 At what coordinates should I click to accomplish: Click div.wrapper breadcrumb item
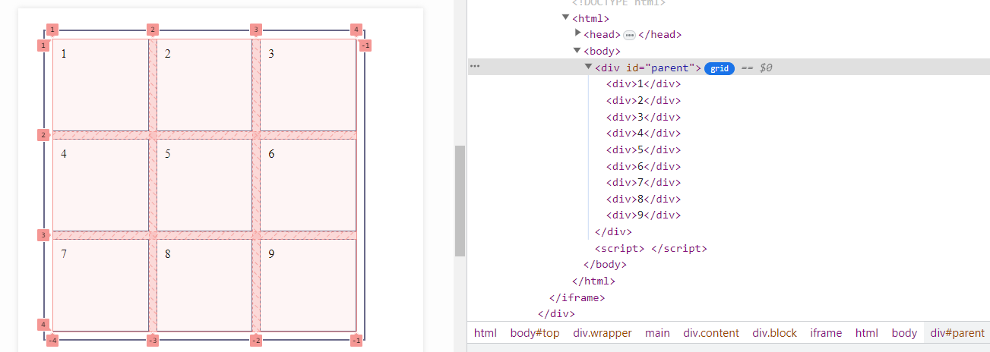coord(603,333)
